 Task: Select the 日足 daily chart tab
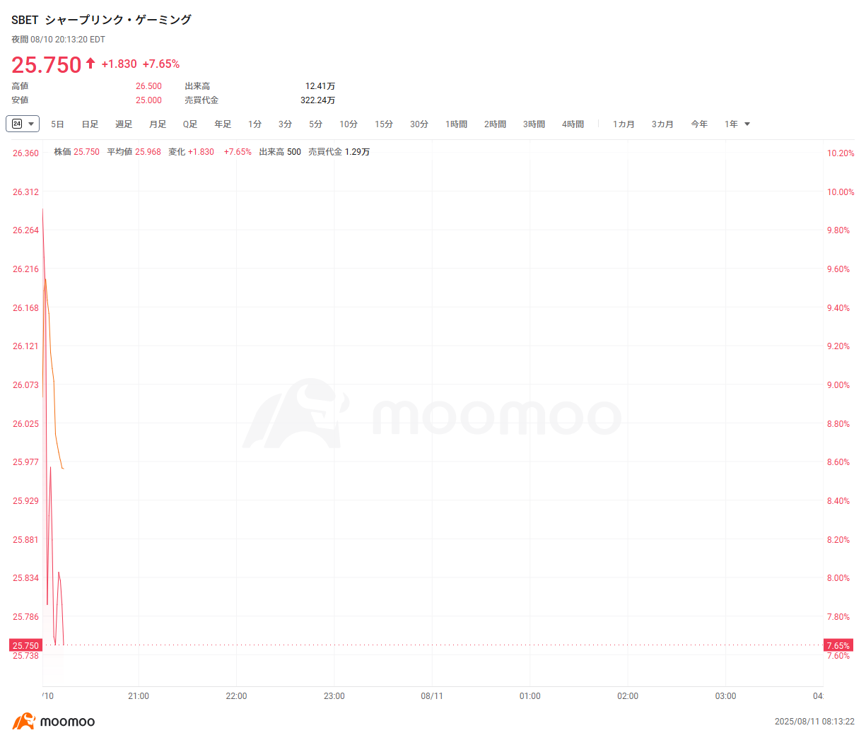(90, 124)
